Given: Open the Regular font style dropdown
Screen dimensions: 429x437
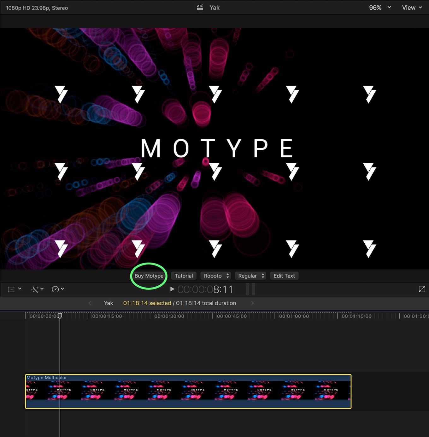Looking at the screenshot, I should 250,276.
